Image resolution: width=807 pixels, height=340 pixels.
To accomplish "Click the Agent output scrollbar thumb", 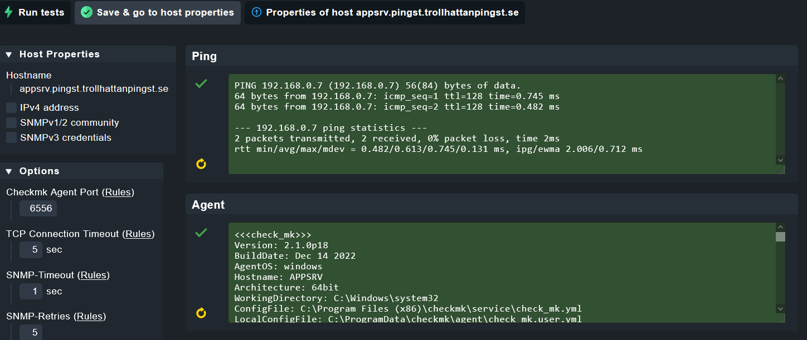I will coord(780,236).
